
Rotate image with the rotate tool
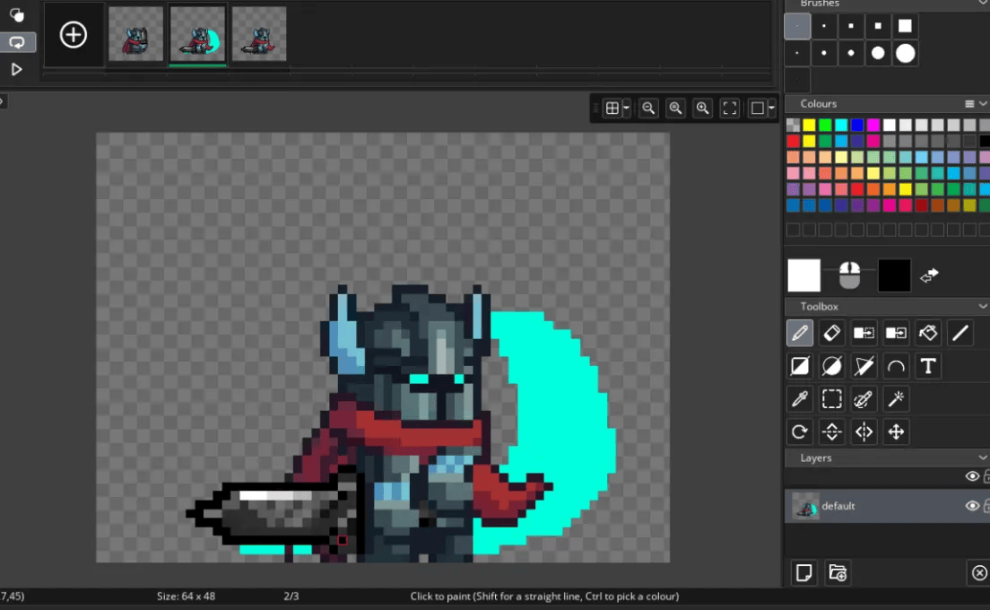799,431
